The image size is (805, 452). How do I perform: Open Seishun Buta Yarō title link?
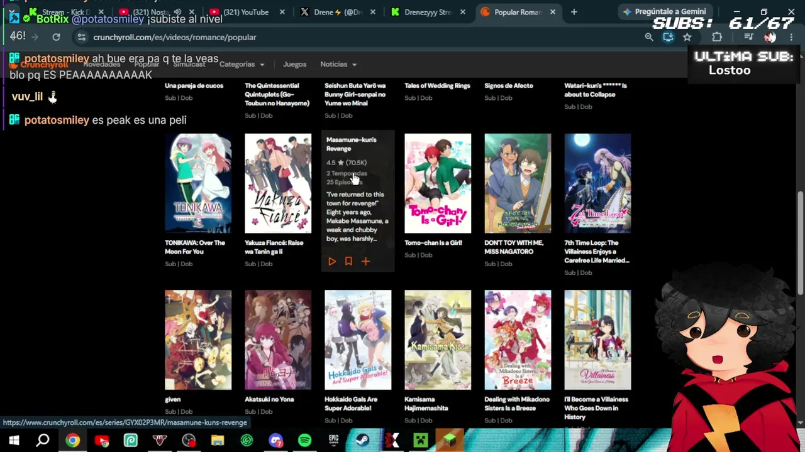[x=355, y=94]
